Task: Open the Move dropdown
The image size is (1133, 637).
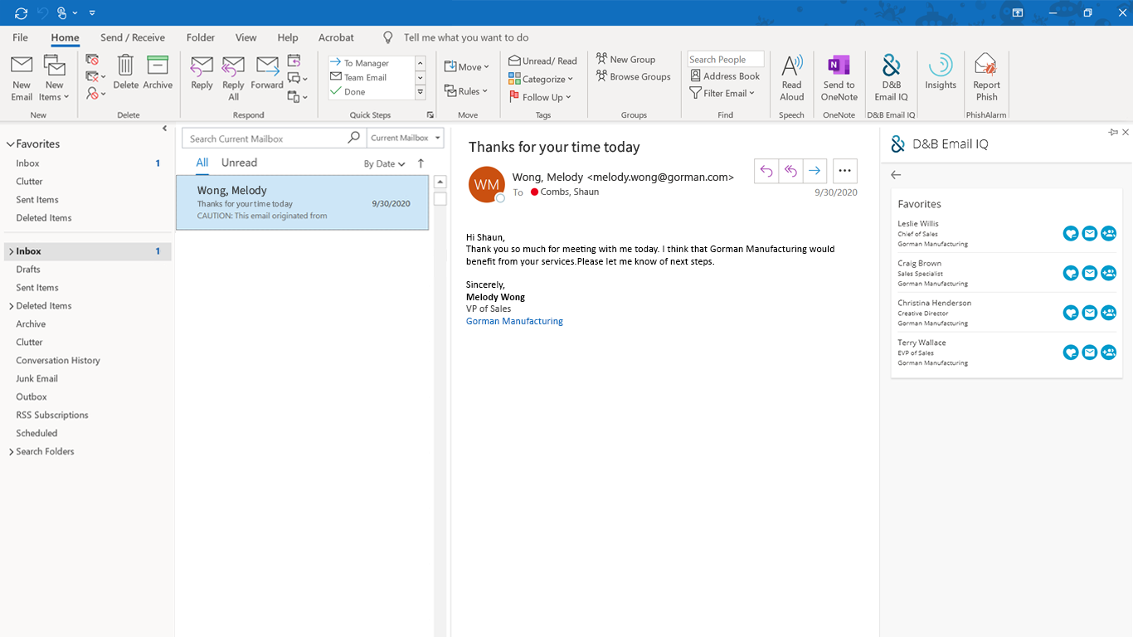Action: (467, 67)
